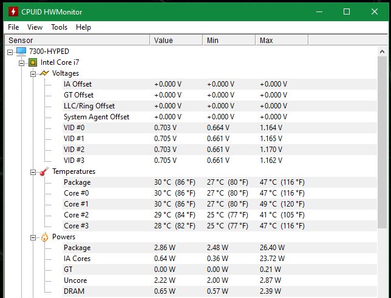Click the scrollbar up arrow
Viewport: 391px width, 298px height.
(382, 51)
